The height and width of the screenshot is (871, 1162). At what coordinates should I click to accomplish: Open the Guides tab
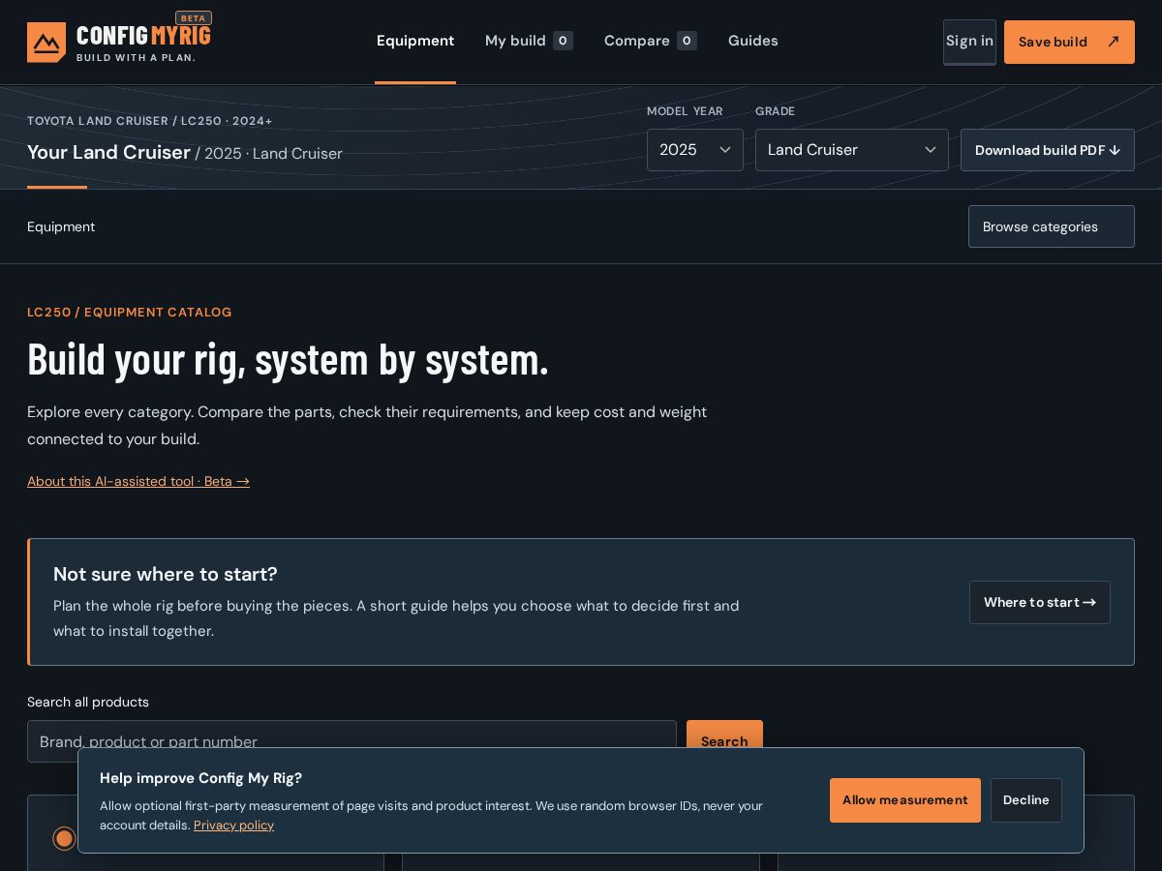(753, 41)
